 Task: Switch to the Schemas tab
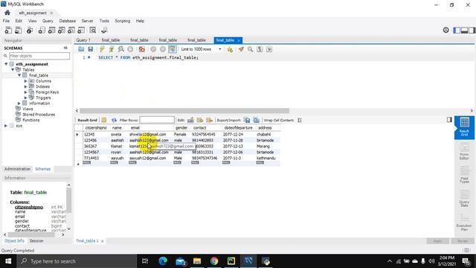43,169
